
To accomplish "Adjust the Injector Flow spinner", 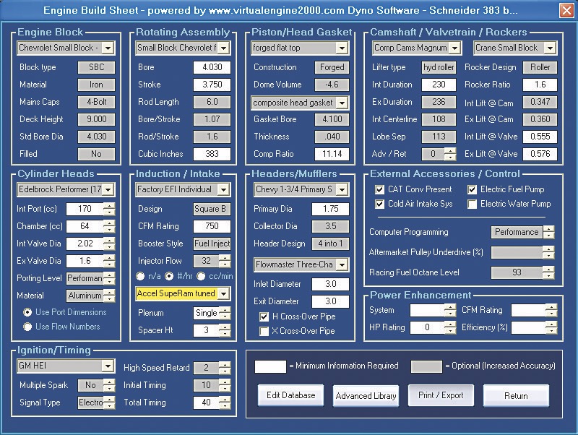I will (x=225, y=261).
